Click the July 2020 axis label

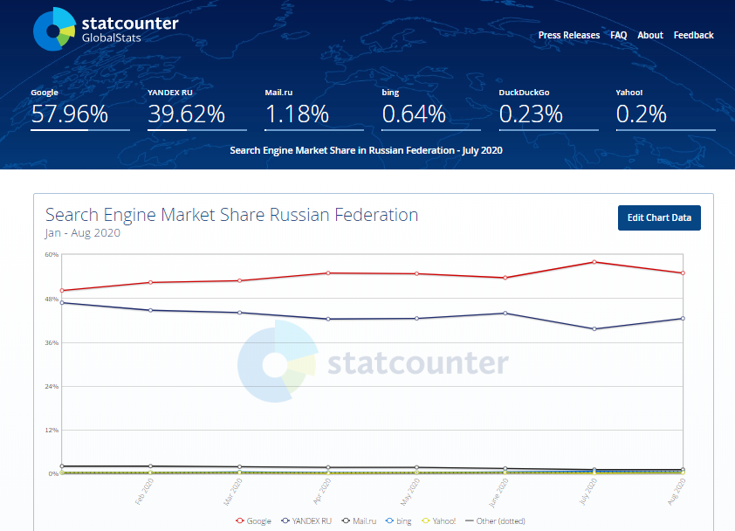pos(588,492)
